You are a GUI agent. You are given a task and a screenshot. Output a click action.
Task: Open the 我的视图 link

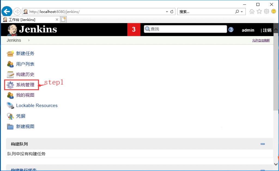[25, 95]
